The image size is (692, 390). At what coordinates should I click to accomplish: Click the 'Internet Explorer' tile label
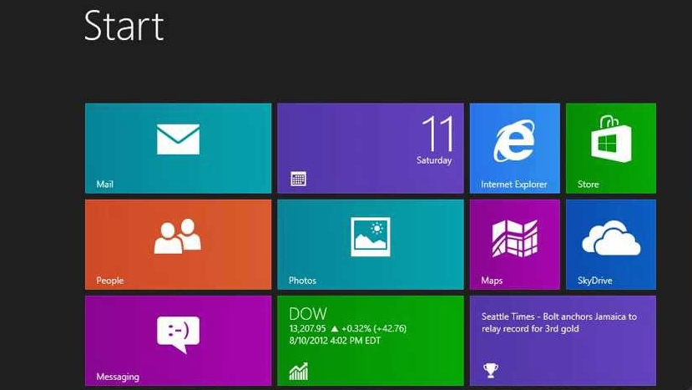[x=513, y=185]
